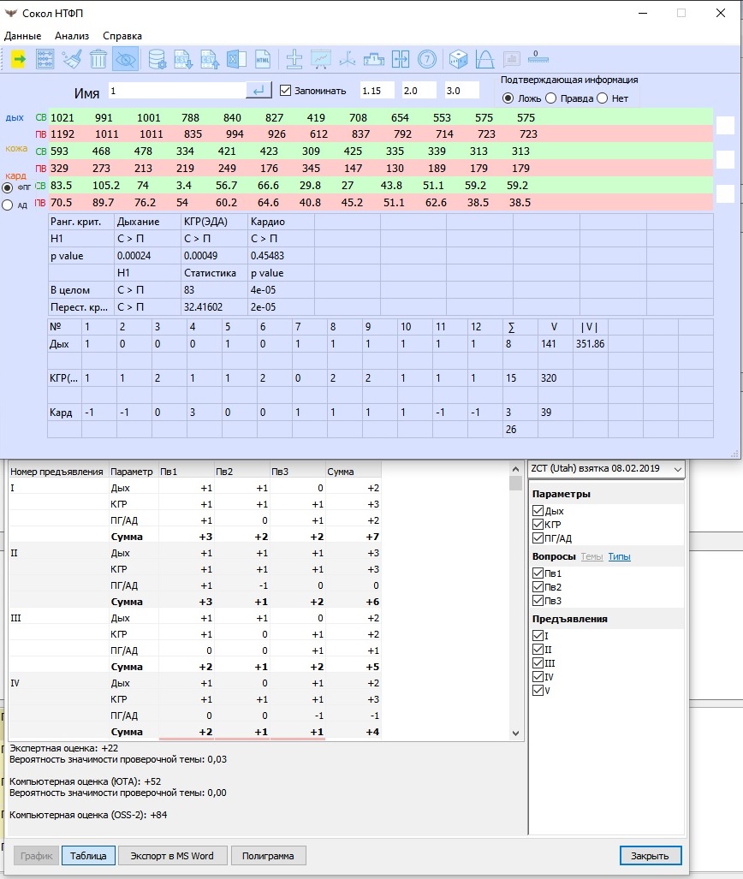Open the Данные menu

pyautogui.click(x=22, y=36)
